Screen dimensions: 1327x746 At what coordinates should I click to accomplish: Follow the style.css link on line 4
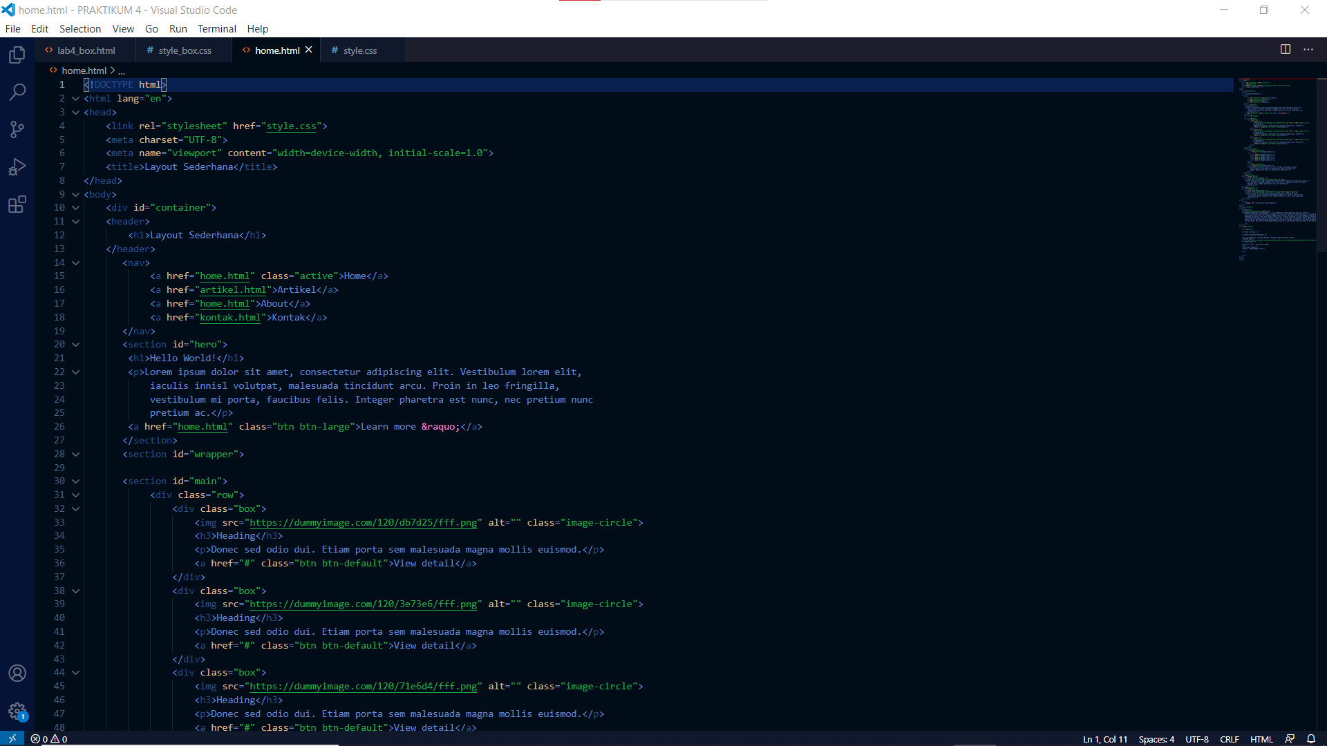[x=291, y=126]
